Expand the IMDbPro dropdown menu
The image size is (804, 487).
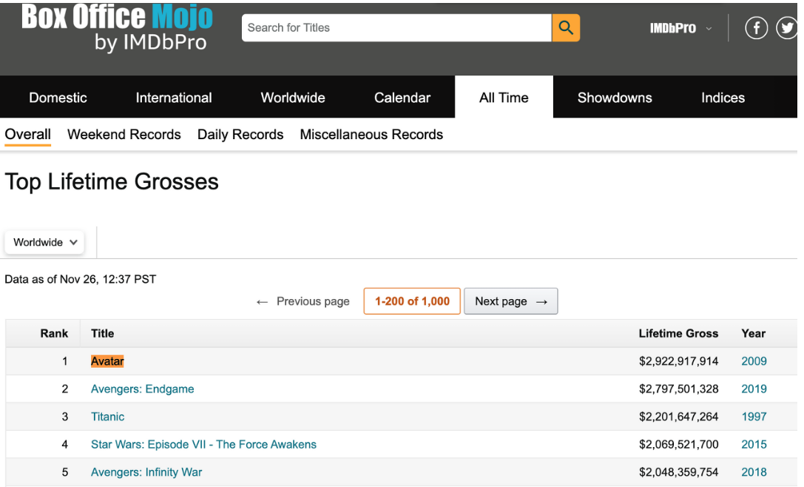click(680, 28)
